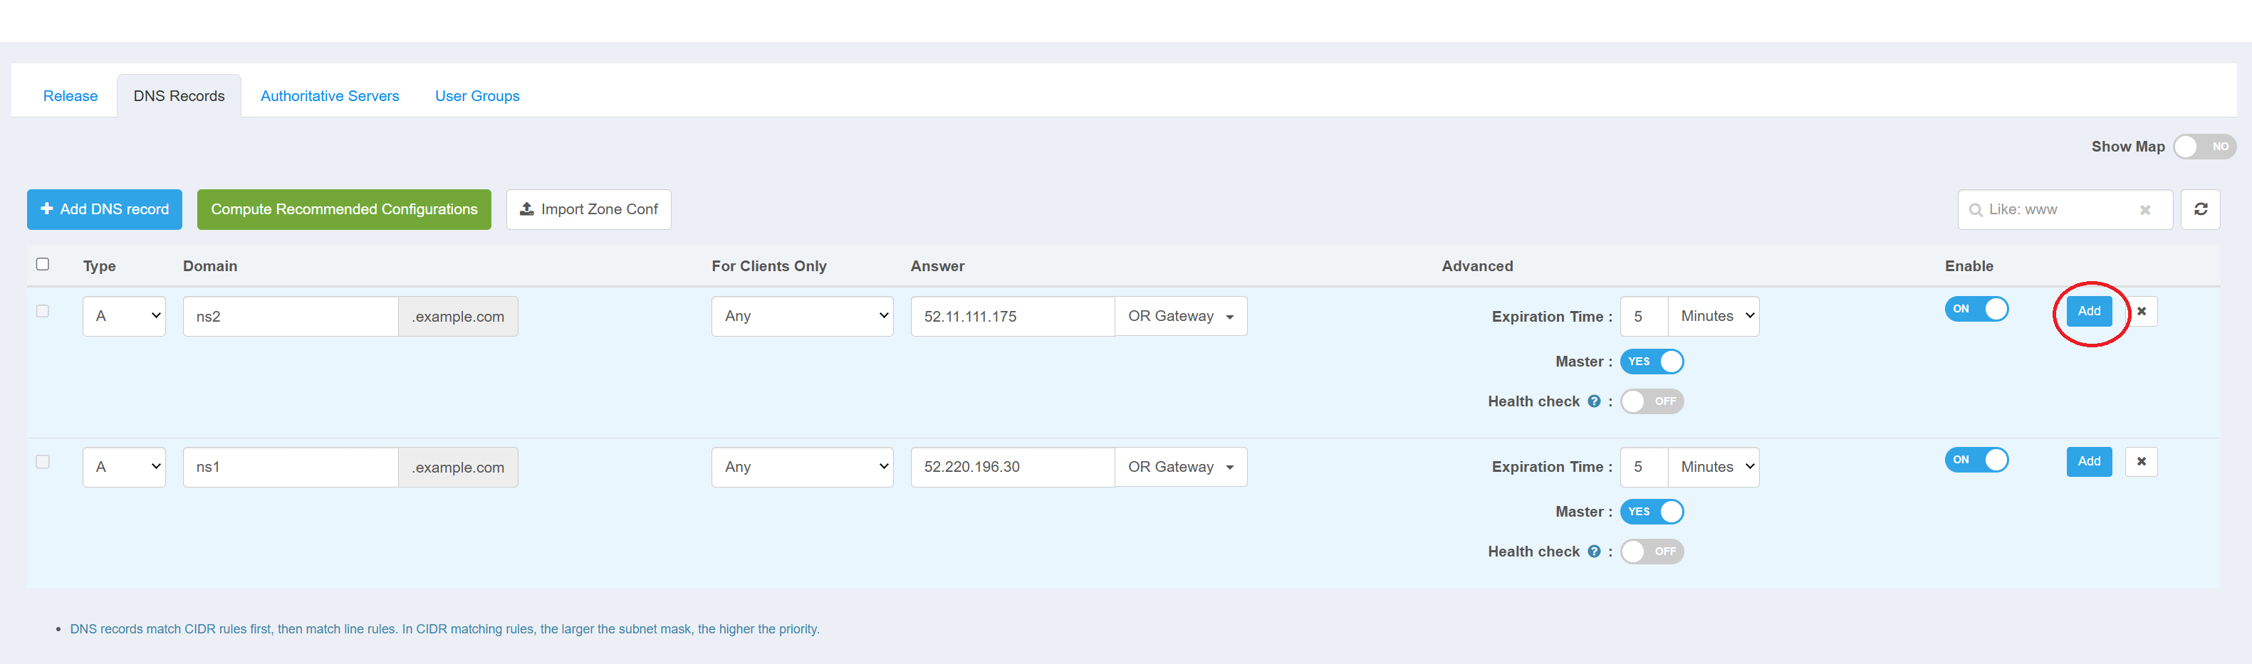Turn on Health check for ns1

pos(1652,552)
